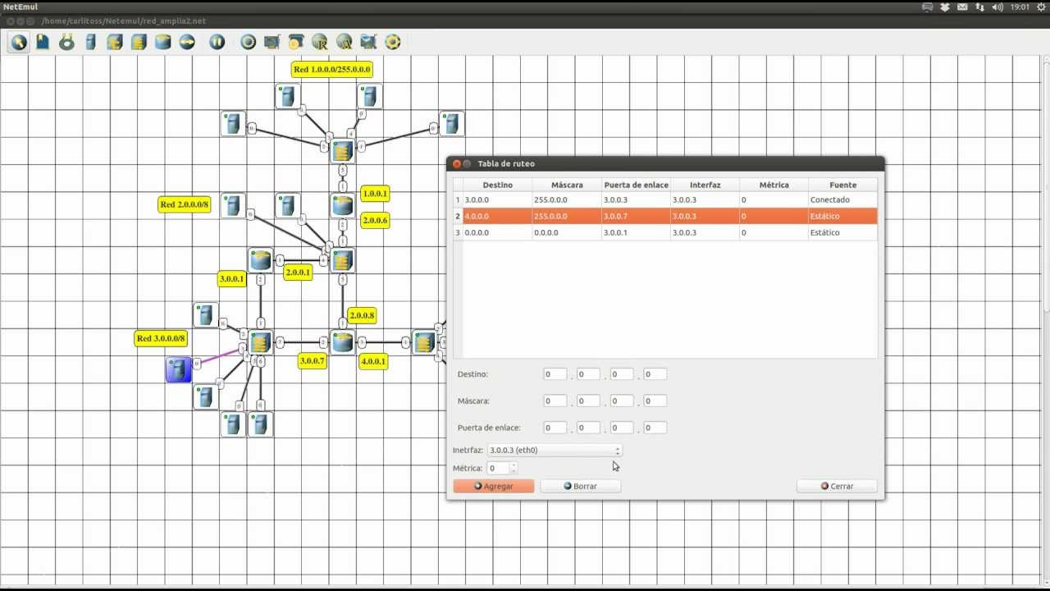Image resolution: width=1050 pixels, height=591 pixels.
Task: Open installed programs toolbar icon
Action: tap(296, 42)
